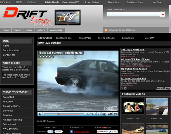Open the Crashes category

7,115
